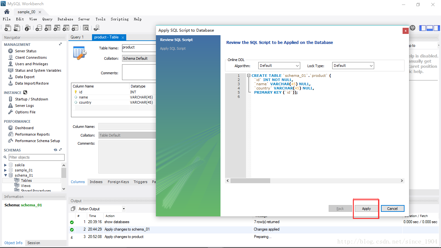Click the primary key icon beside id
This screenshot has height=248, width=441.
pyautogui.click(x=76, y=92)
